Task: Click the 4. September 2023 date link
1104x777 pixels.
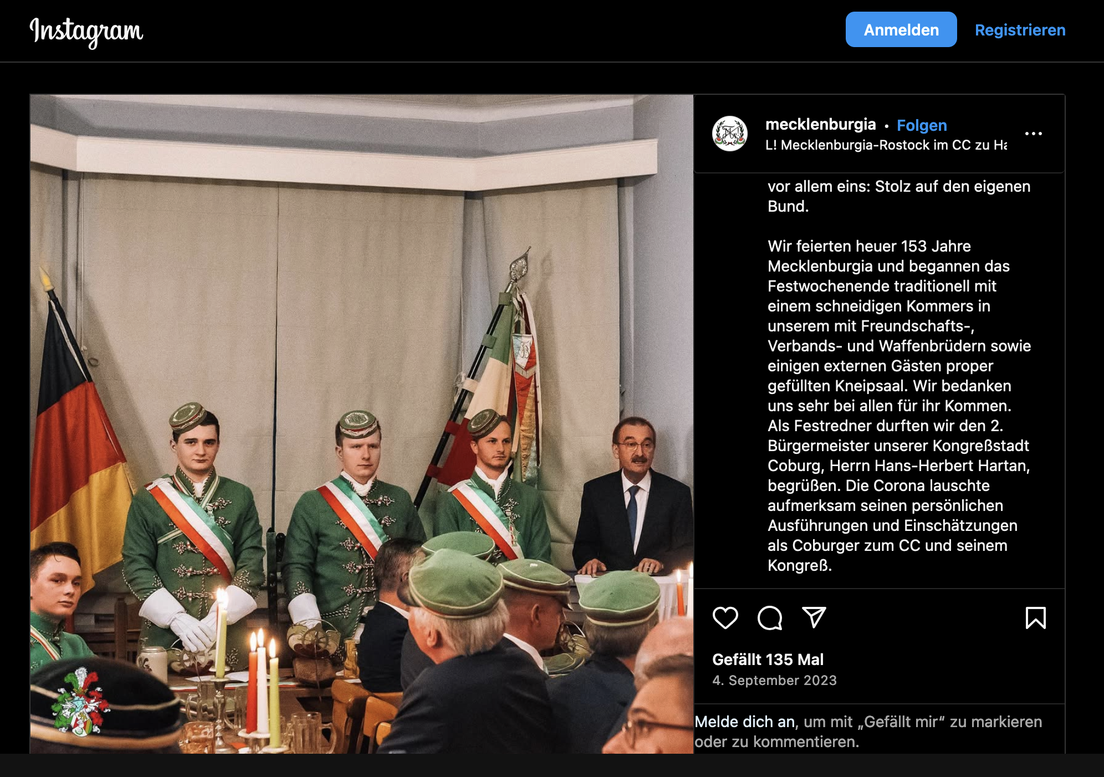Action: point(774,681)
